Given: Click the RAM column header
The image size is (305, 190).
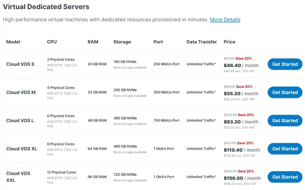Looking at the screenshot, I should [x=93, y=42].
